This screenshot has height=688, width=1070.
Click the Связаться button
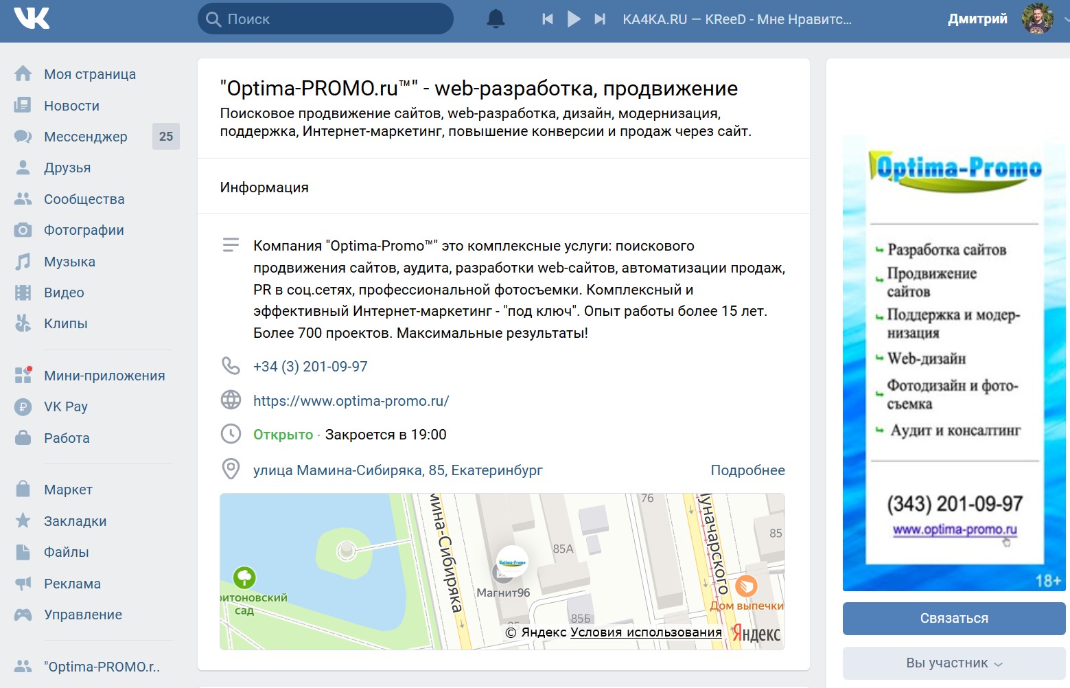(954, 619)
